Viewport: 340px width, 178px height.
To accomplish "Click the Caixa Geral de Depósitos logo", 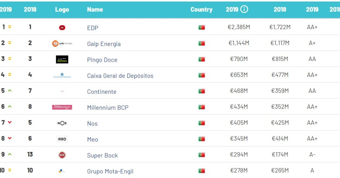I will tap(62, 75).
